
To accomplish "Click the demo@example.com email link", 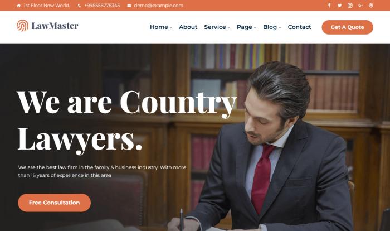I will pos(158,6).
